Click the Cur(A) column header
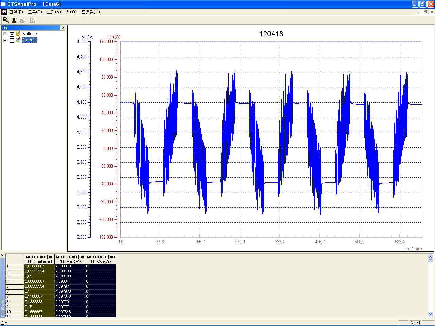The height and width of the screenshot is (326, 435). click(x=101, y=259)
